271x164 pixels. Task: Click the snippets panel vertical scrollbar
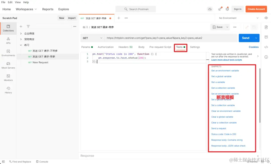click(260, 95)
